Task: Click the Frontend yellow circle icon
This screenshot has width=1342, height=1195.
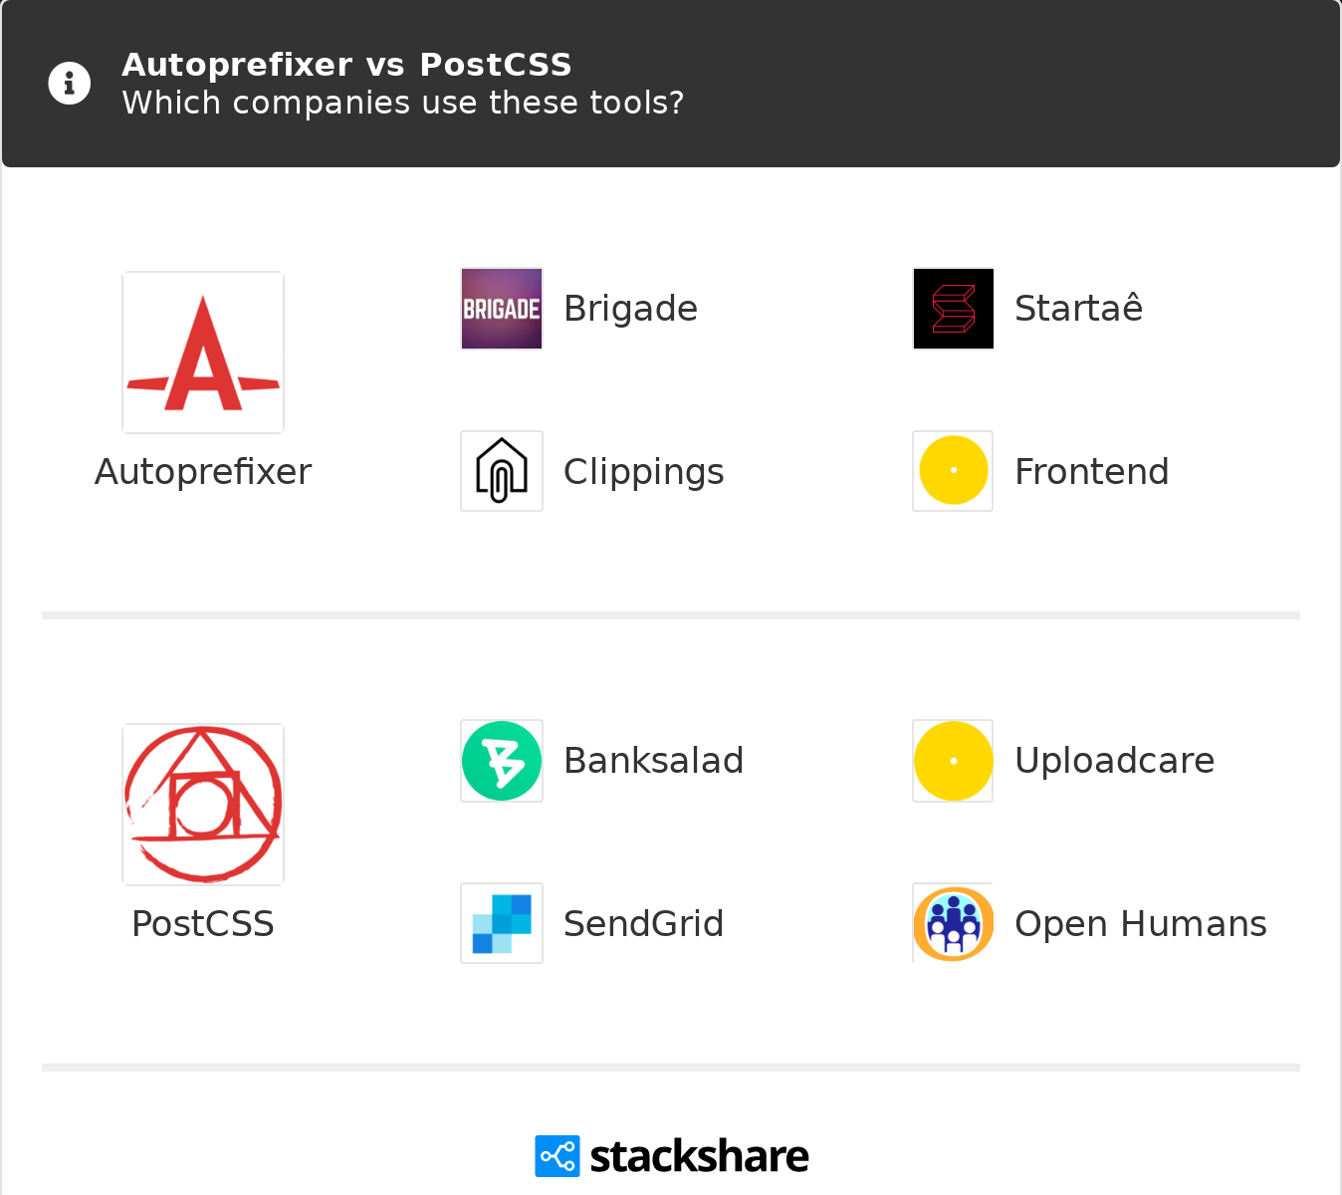Action: coord(953,471)
